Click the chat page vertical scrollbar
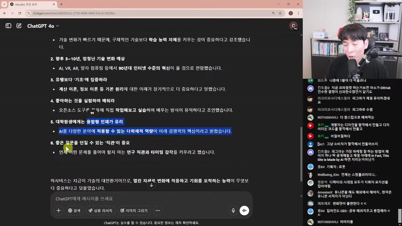Screen dimensions: 402x226 pos(301,154)
